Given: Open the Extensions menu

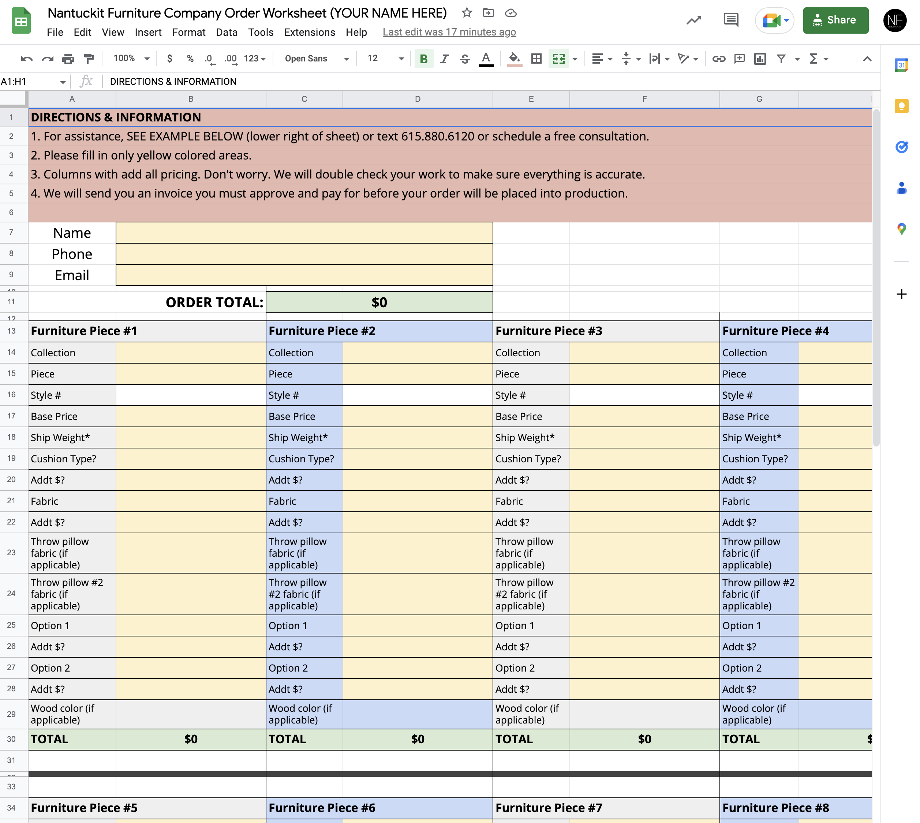Looking at the screenshot, I should 309,33.
